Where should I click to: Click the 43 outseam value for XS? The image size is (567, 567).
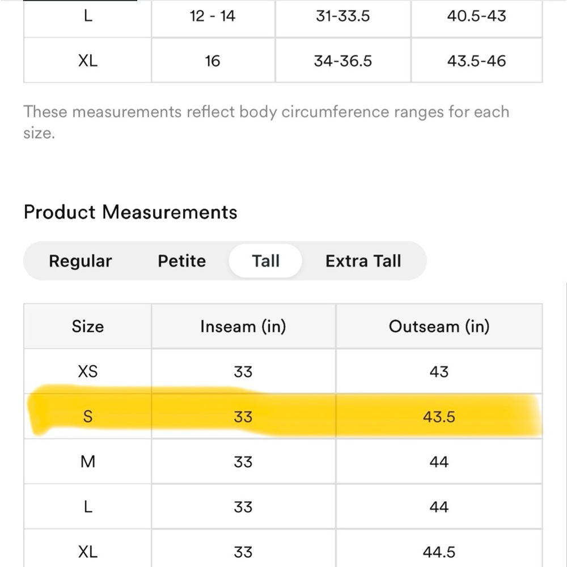tap(439, 371)
